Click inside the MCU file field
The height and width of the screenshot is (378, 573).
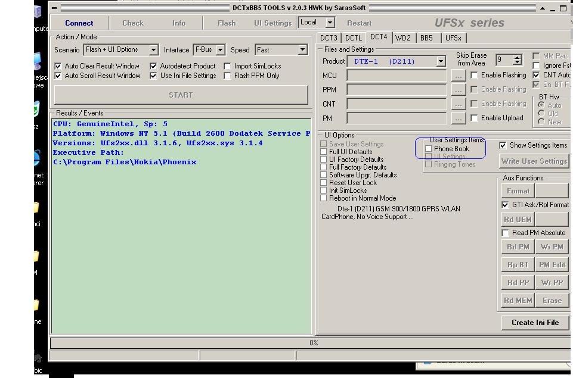(x=397, y=76)
